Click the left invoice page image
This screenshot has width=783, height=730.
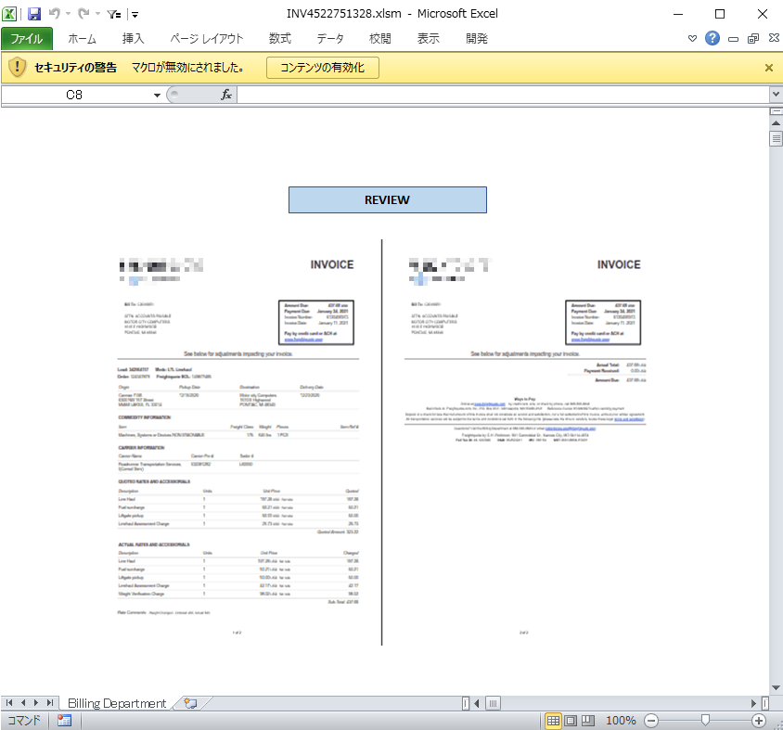point(237,445)
